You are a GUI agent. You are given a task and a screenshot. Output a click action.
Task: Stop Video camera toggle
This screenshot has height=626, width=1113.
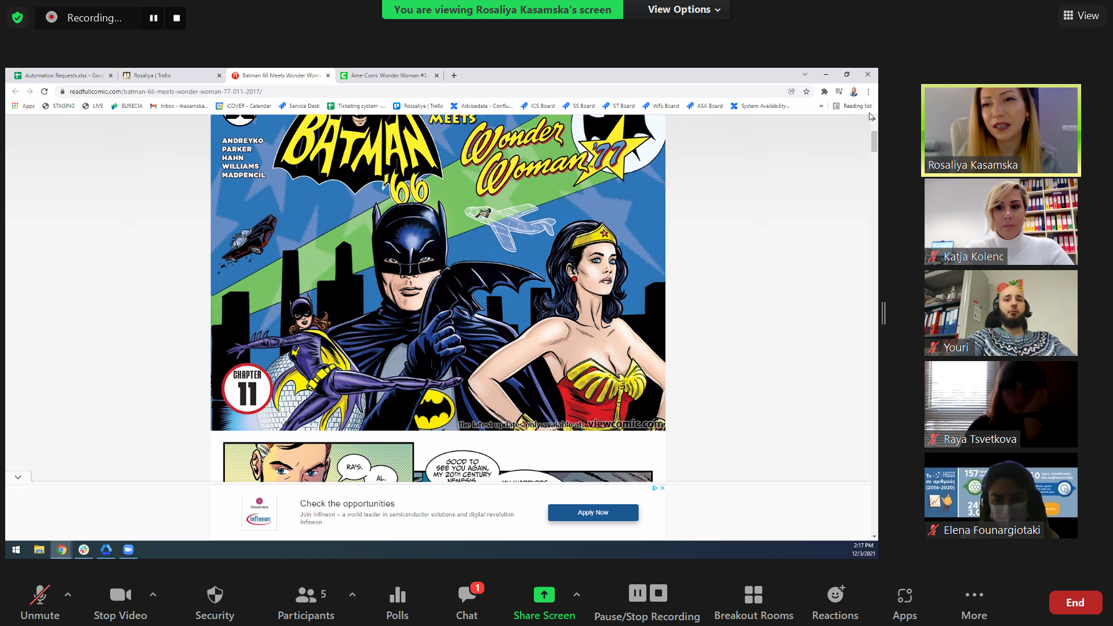pyautogui.click(x=120, y=603)
